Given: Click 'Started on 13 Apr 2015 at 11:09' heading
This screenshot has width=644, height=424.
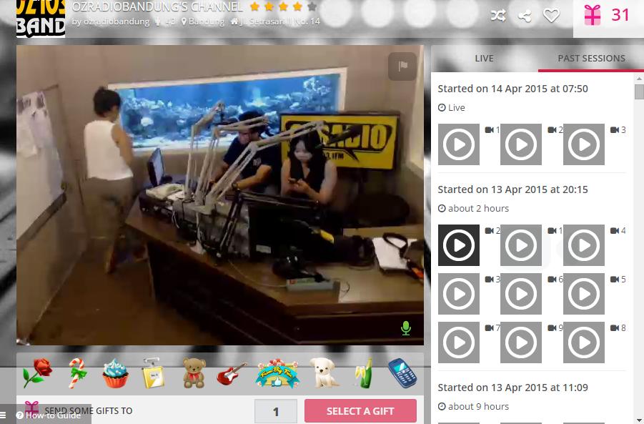Looking at the screenshot, I should coord(512,388).
